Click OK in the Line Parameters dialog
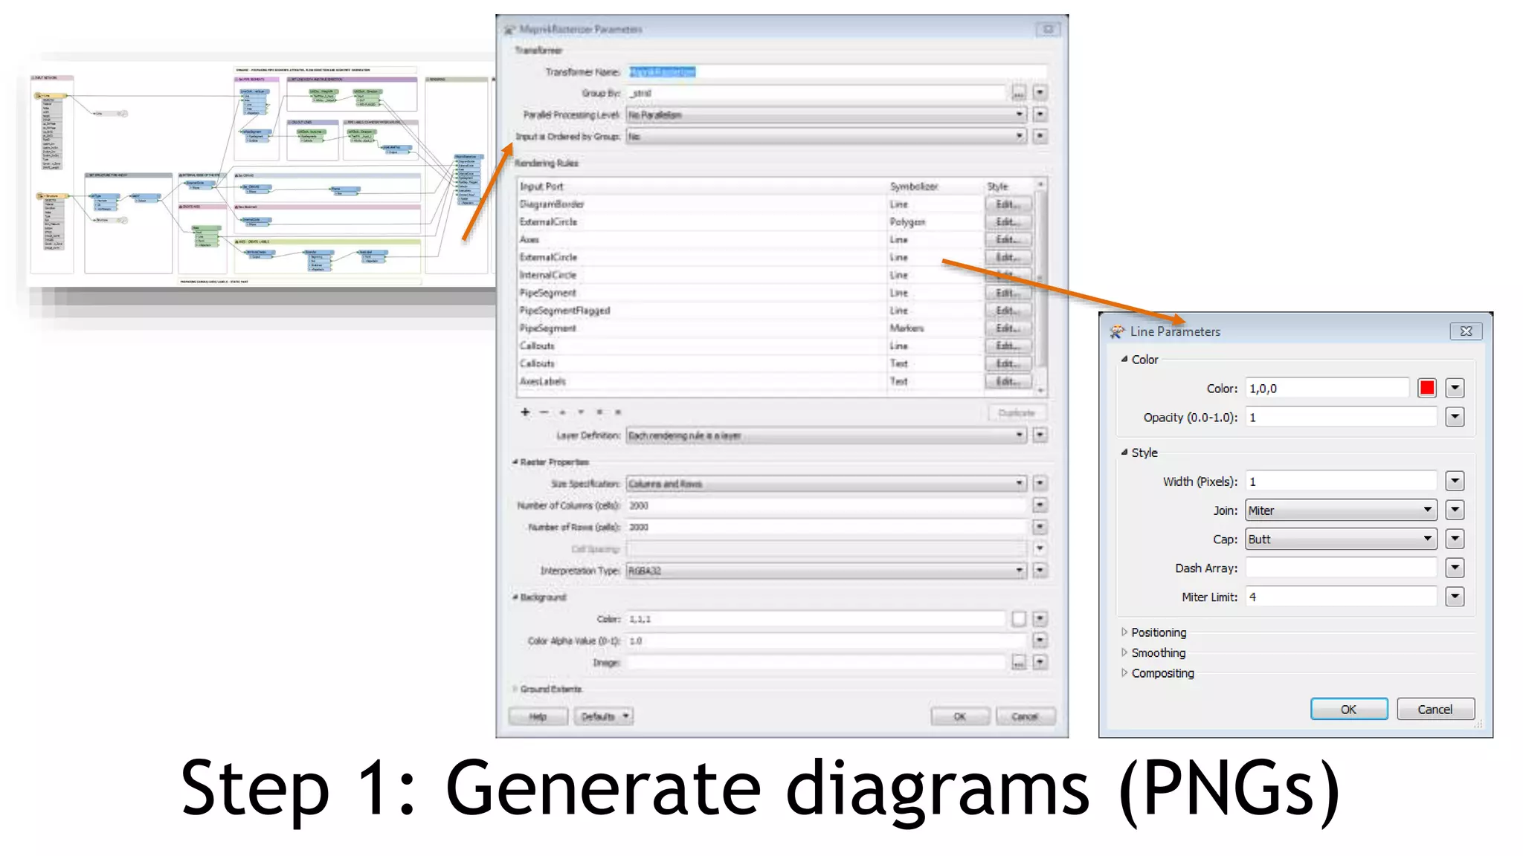The height and width of the screenshot is (856, 1523). click(x=1349, y=709)
